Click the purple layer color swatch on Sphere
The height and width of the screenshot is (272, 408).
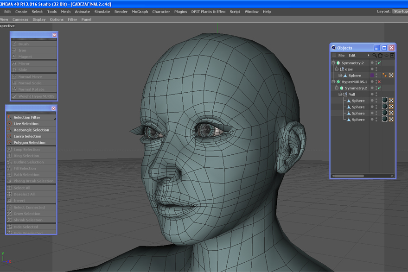(372, 75)
